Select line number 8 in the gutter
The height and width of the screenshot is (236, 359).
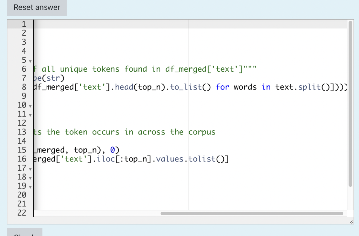24,87
